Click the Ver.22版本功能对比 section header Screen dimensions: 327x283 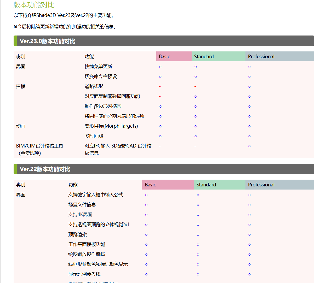(164, 169)
